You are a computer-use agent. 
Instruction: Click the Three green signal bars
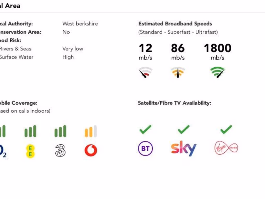(x=60, y=131)
